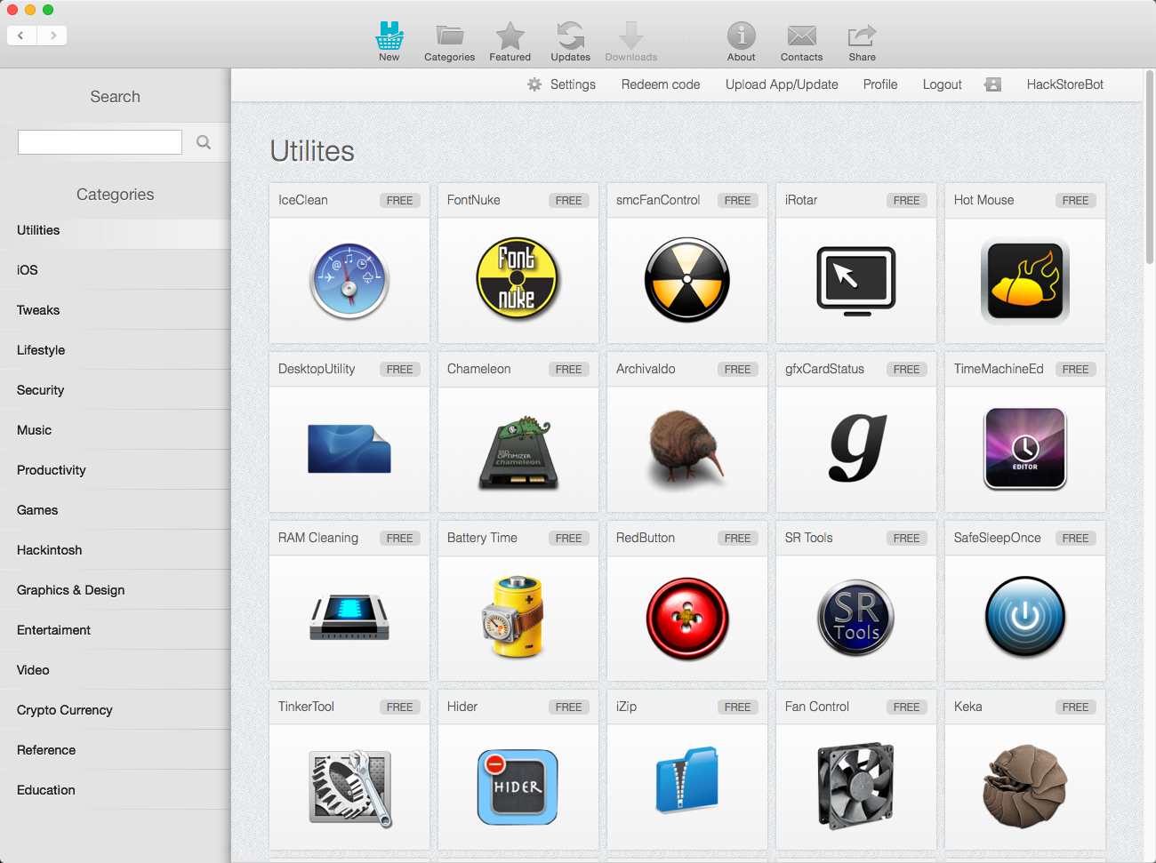Click the Share toolbar icon
1156x863 pixels.
tap(863, 36)
